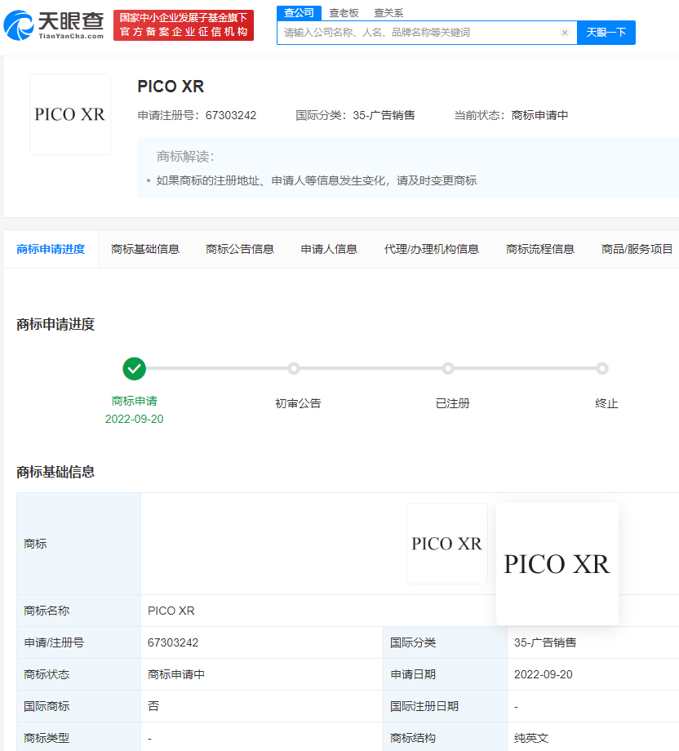The height and width of the screenshot is (751, 679).
Task: Click the 初审公告 progress node circle
Action: point(295,368)
